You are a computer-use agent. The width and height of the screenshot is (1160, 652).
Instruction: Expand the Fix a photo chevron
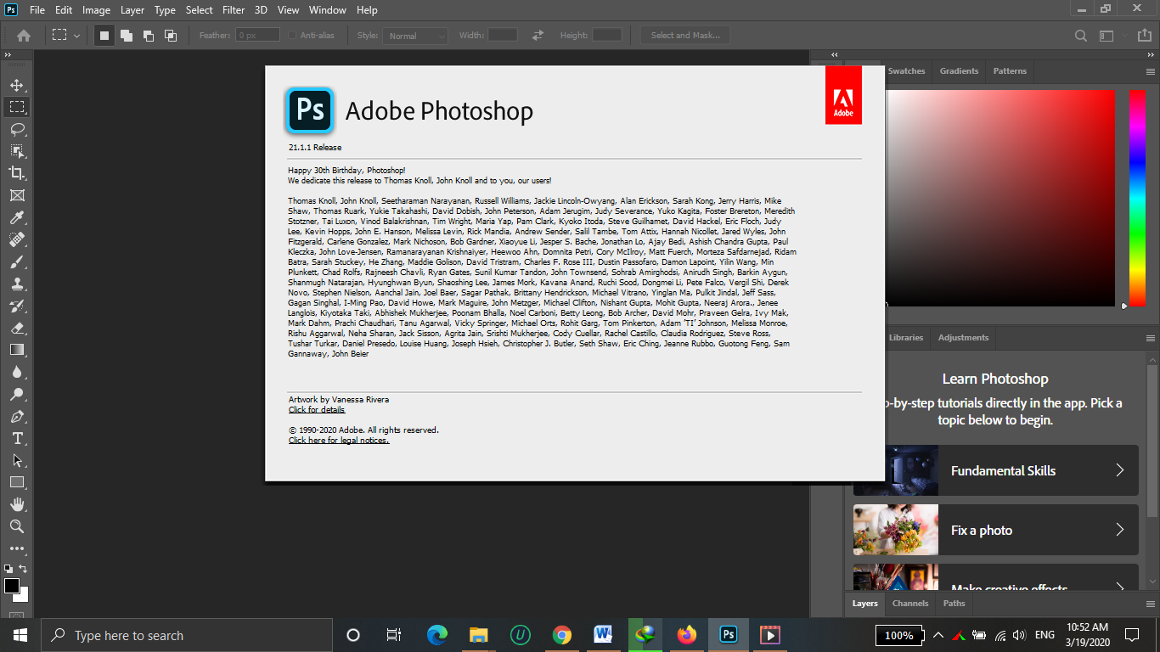tap(1119, 530)
